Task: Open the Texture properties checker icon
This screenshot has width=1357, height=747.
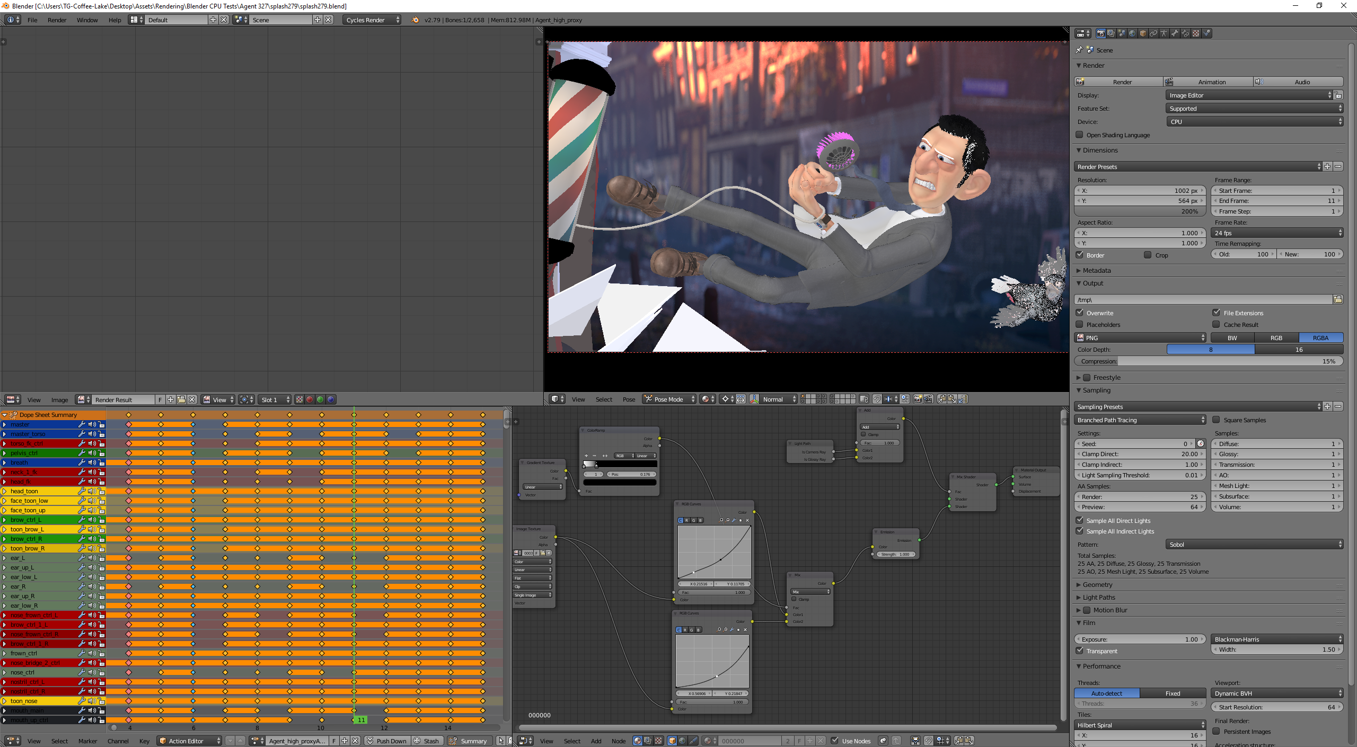Action: [1196, 33]
